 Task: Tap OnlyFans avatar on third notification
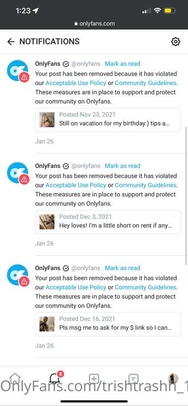click(18, 275)
